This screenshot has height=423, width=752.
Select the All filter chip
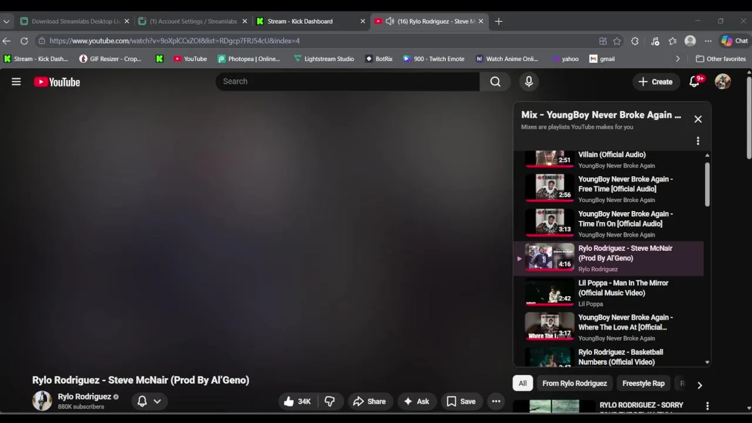[x=522, y=383]
